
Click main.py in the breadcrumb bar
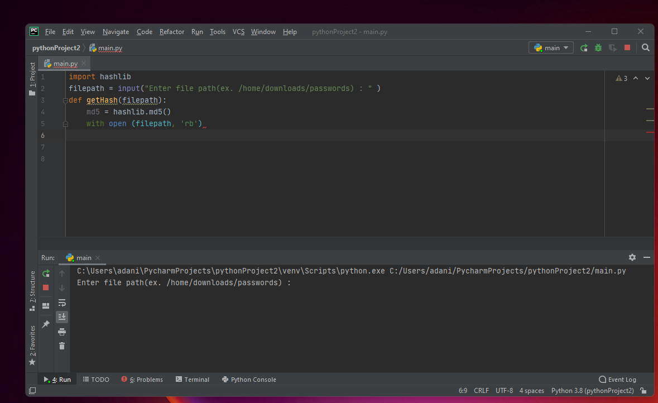pyautogui.click(x=105, y=48)
